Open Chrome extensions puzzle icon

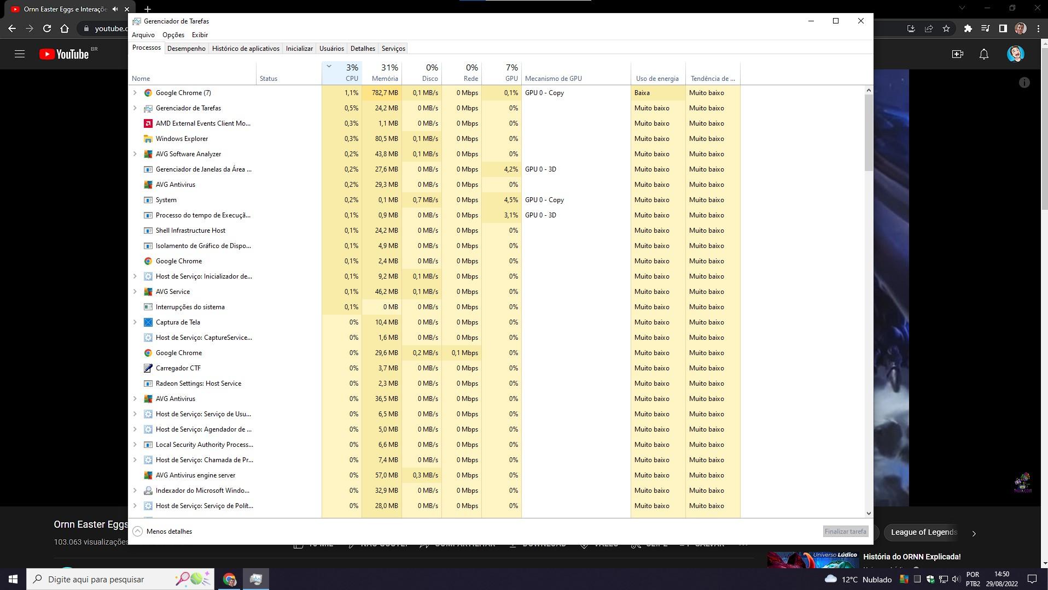pyautogui.click(x=968, y=28)
